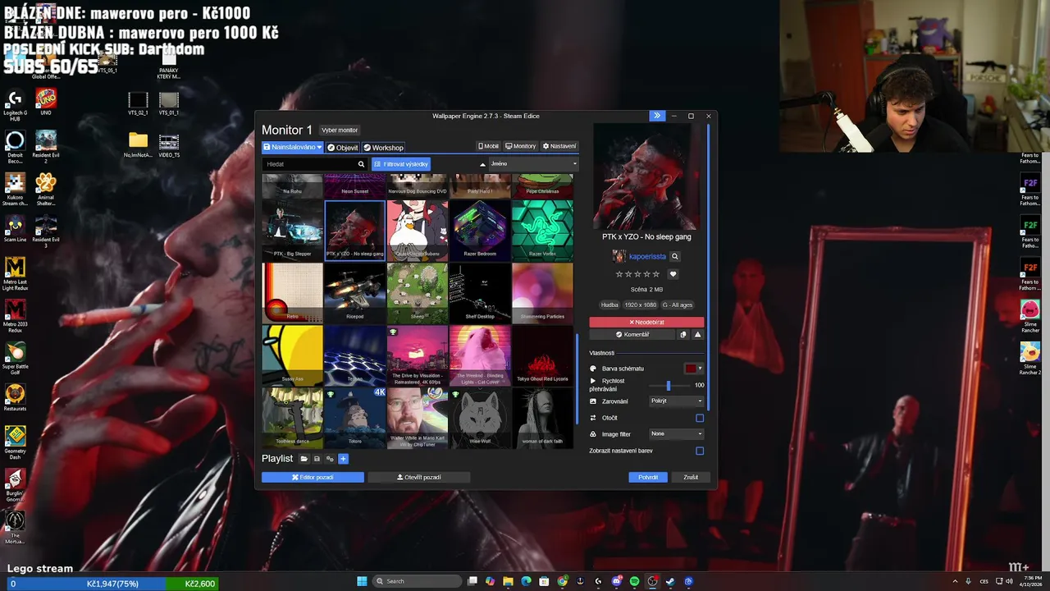Cancel with Zrušit button

point(691,477)
